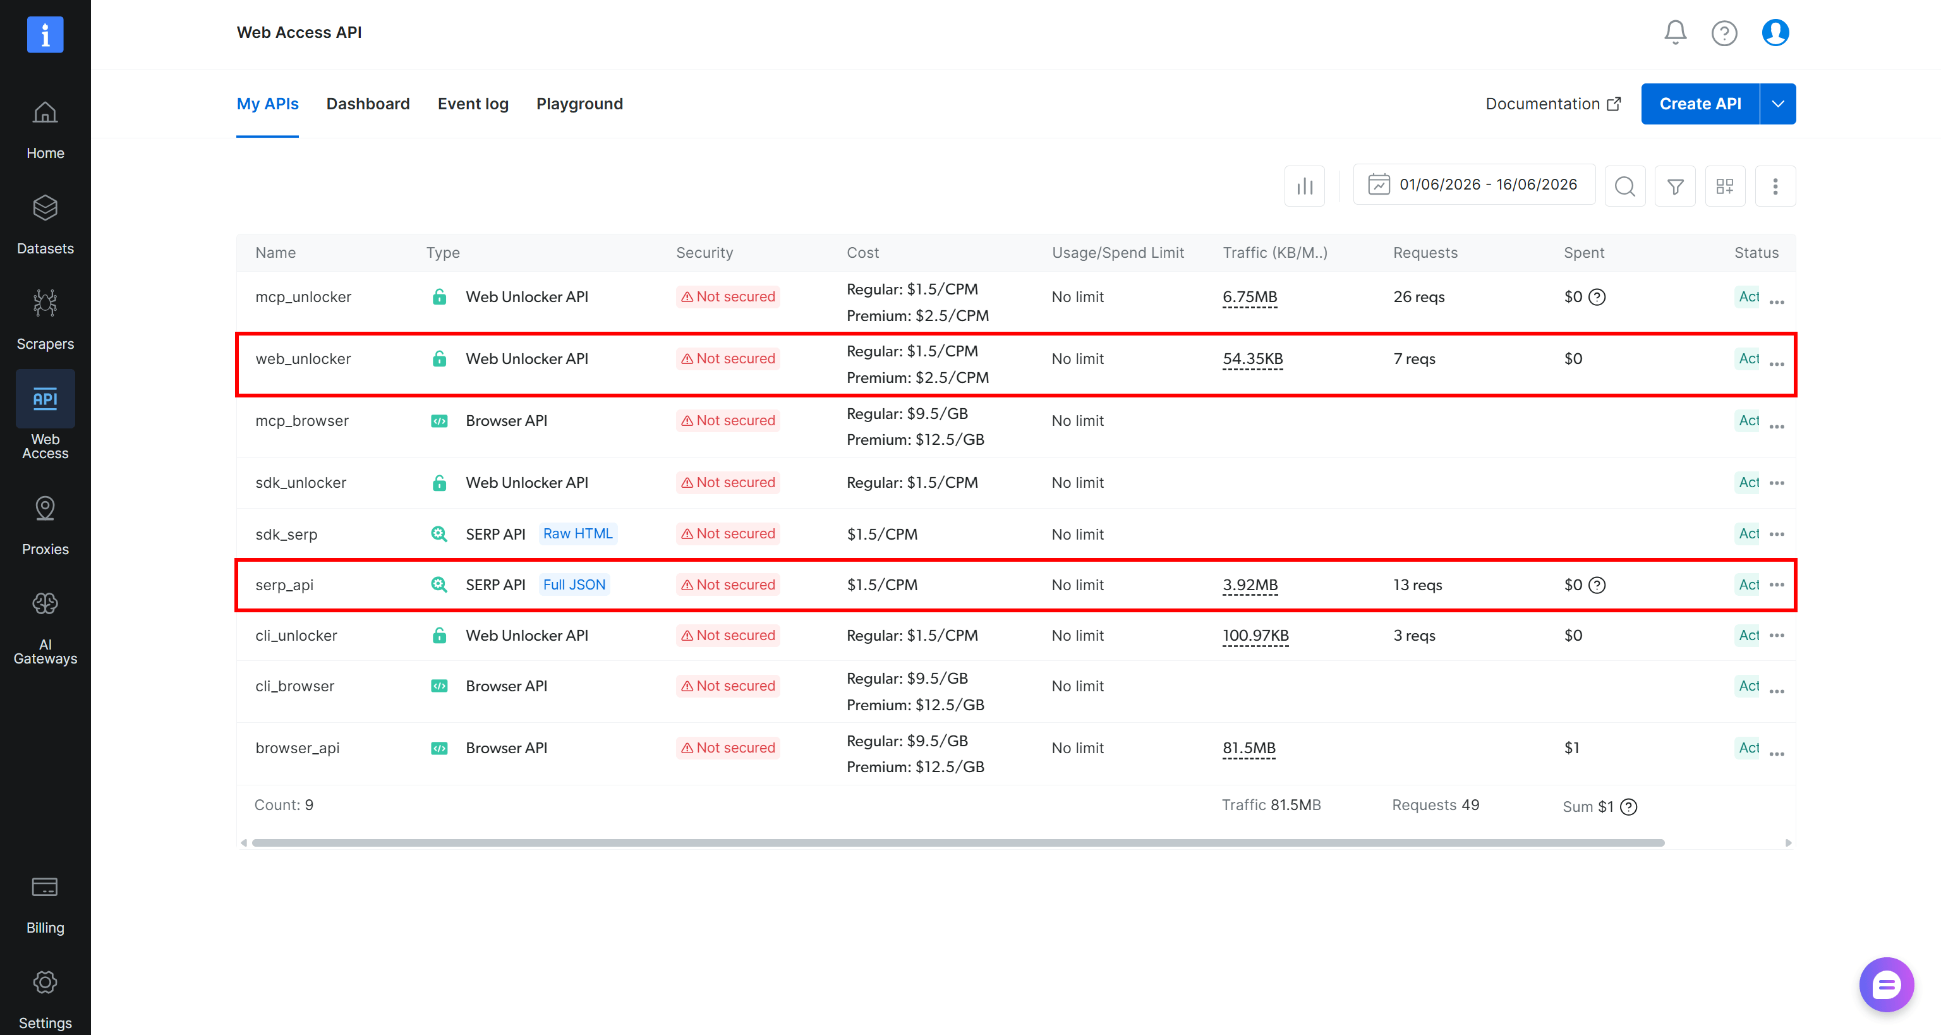Open search magnifier in table toolbar

[1624, 185]
